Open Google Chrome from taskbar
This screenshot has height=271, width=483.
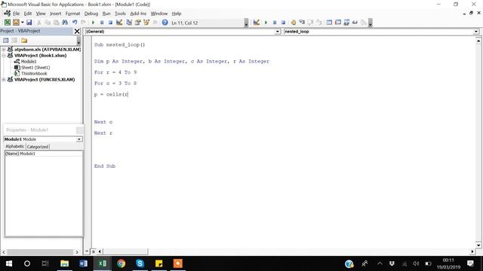tap(121, 263)
